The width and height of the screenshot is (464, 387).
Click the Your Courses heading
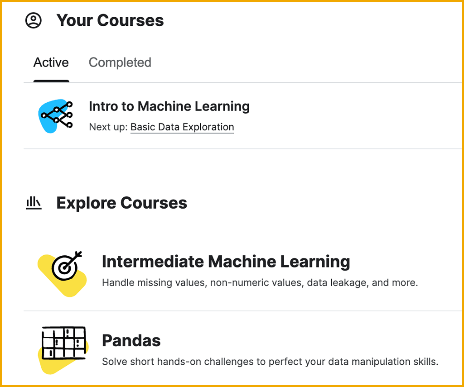pyautogui.click(x=110, y=21)
